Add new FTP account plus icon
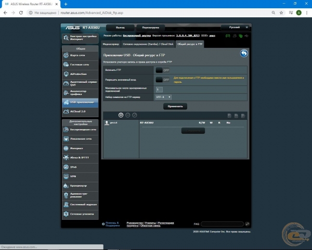Viewport: 312px width, 250px height. (x=121, y=115)
